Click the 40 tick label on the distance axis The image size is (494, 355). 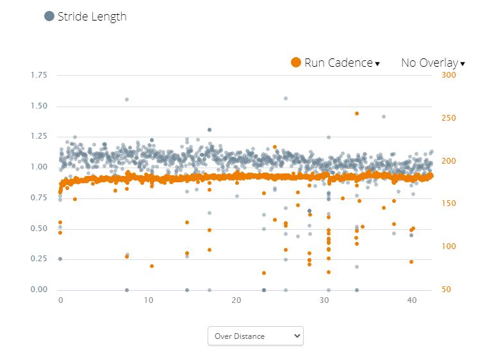(412, 300)
